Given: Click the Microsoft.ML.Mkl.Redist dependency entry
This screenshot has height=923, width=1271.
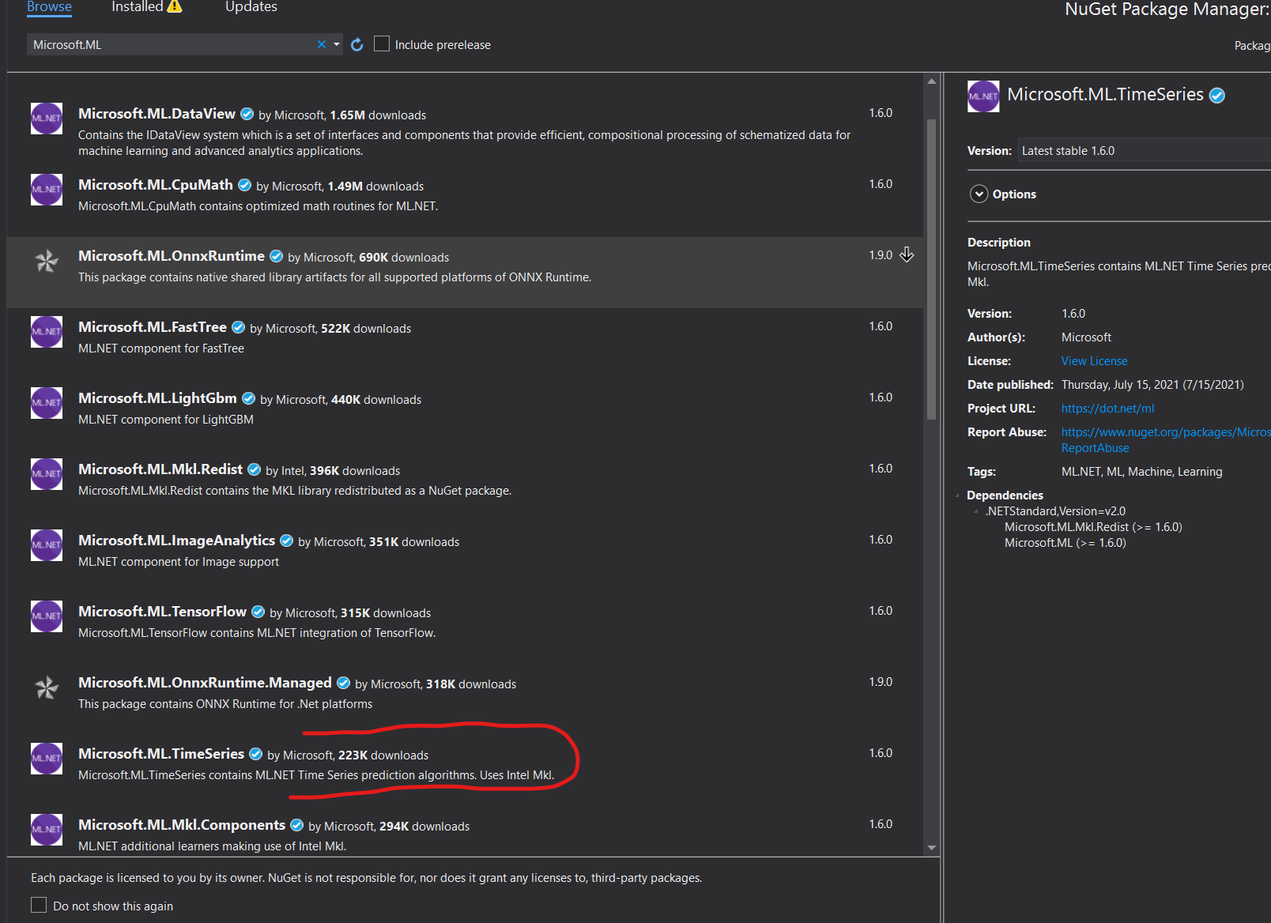Looking at the screenshot, I should coord(1093,527).
